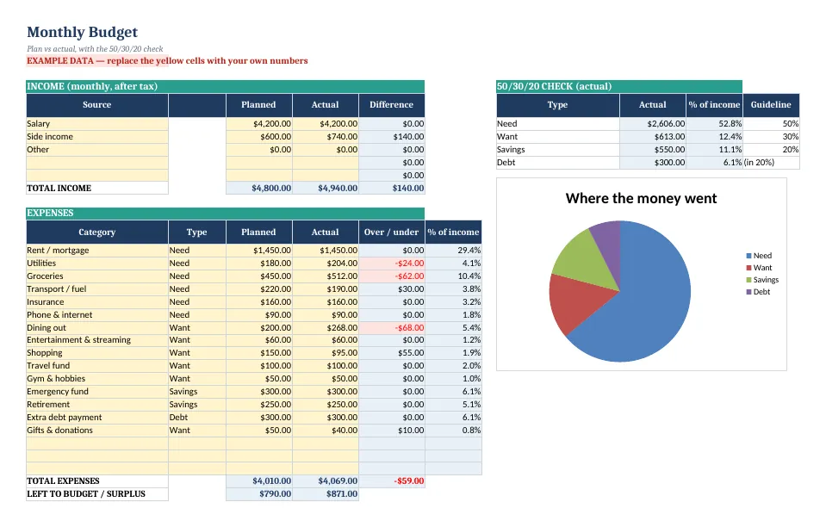Select the Rent / mortgage category cell
826x527 pixels.
click(x=97, y=250)
